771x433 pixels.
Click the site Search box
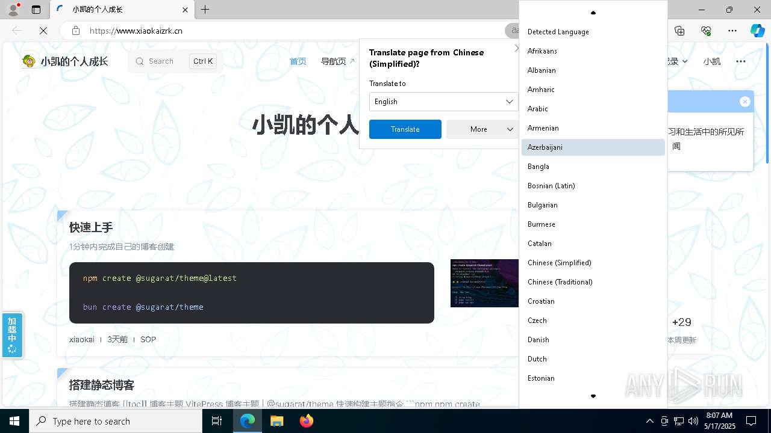[175, 61]
